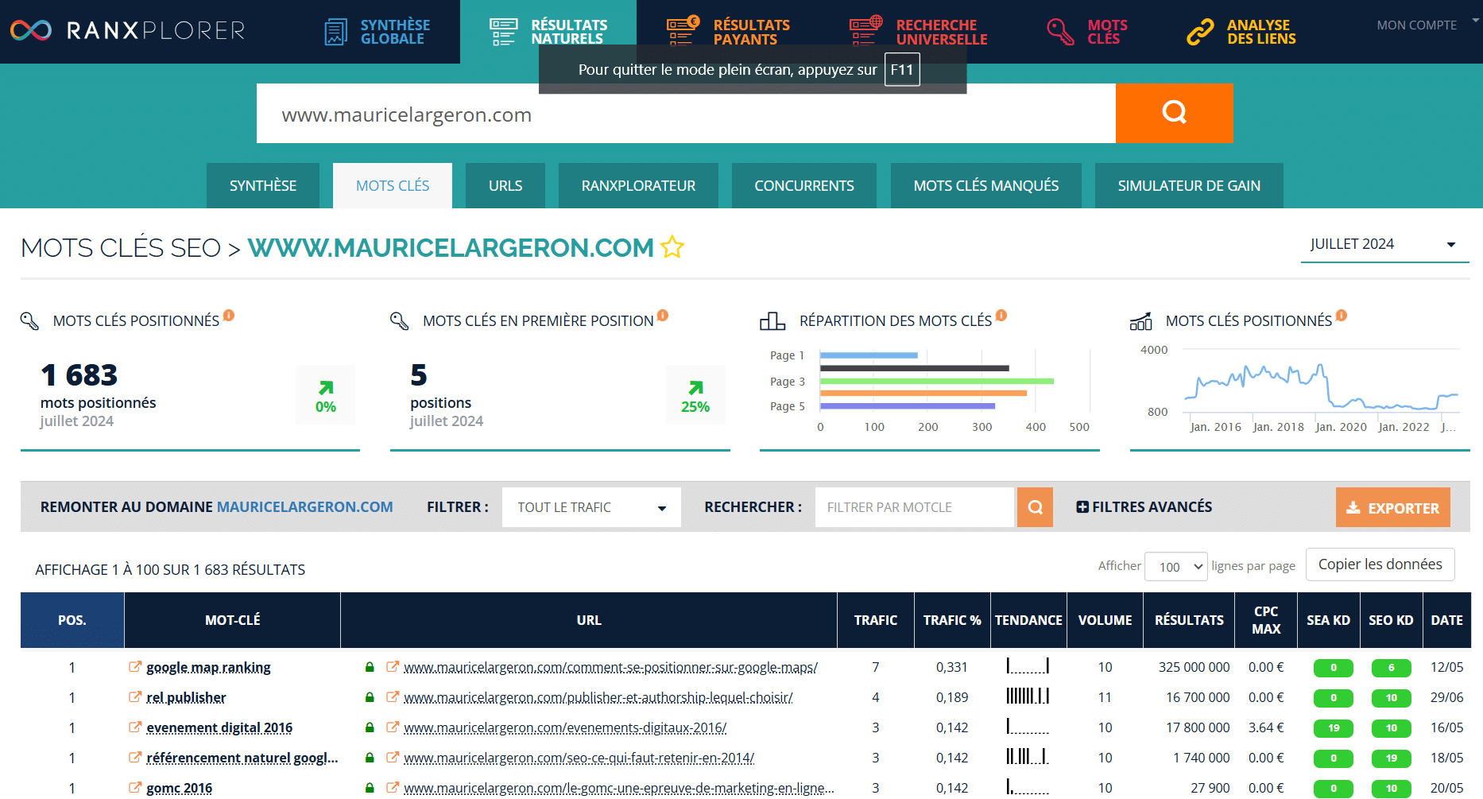1483x799 pixels.
Task: Expand the Juillet 2024 month dropdown
Action: pos(1384,244)
